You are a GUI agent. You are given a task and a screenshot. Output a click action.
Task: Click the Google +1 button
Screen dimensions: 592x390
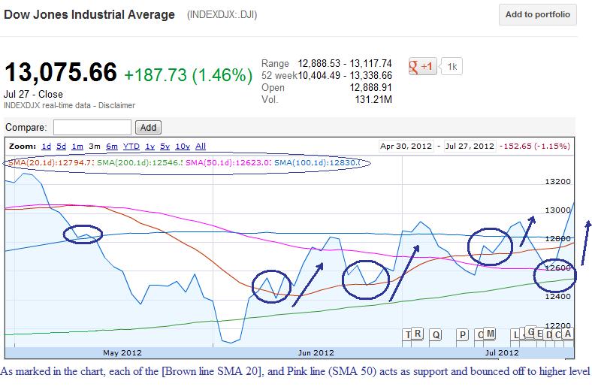click(422, 67)
